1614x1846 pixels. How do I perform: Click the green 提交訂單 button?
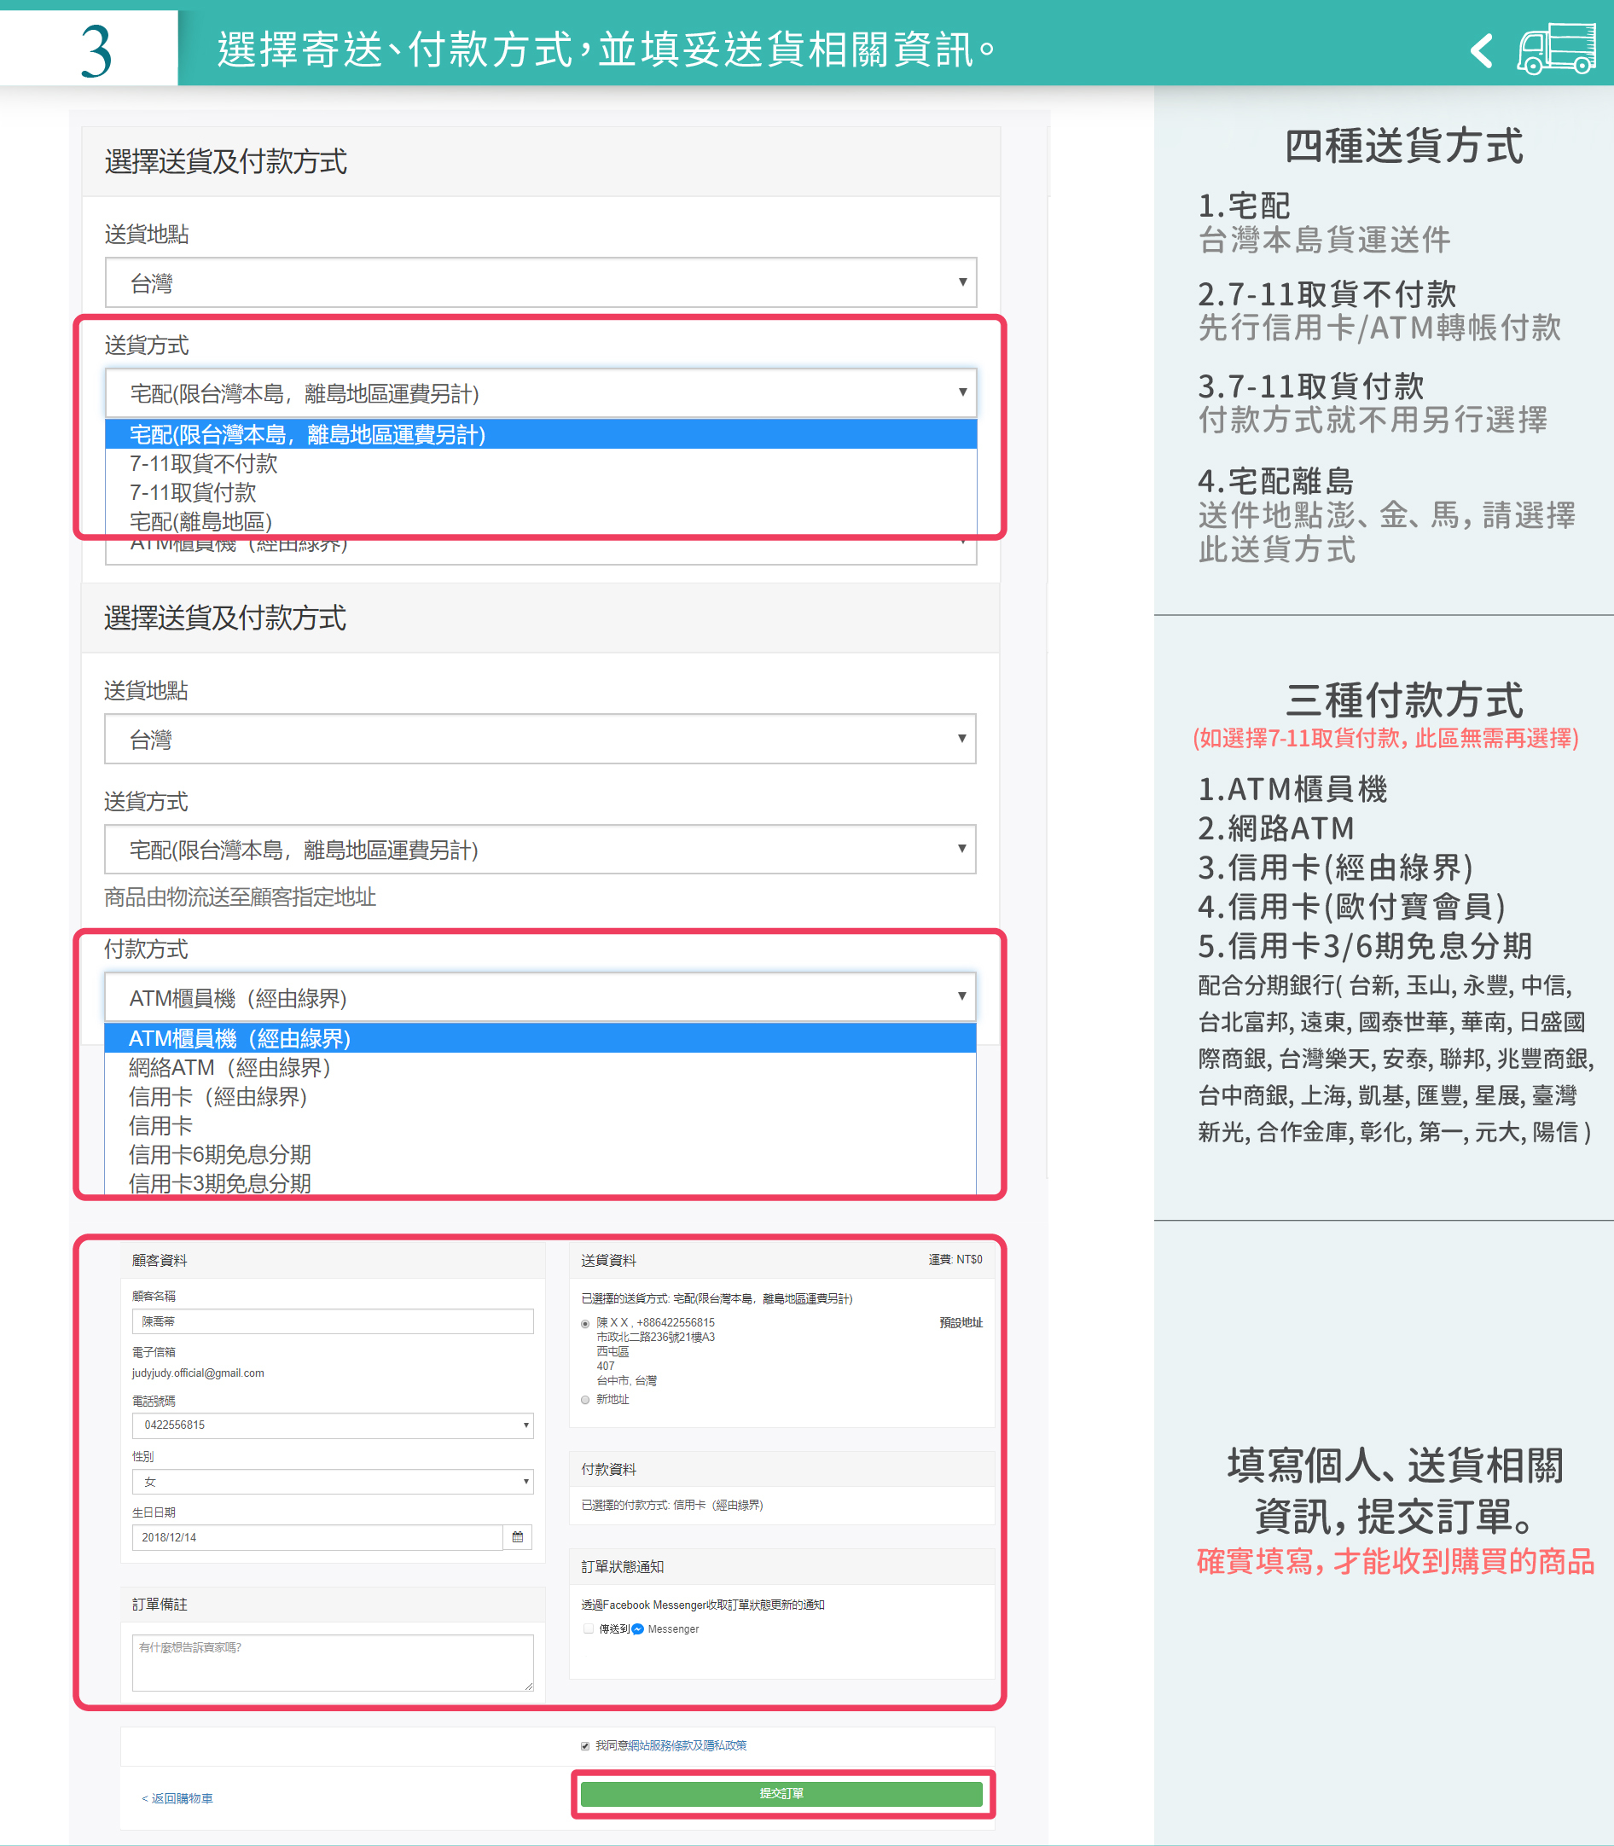click(x=781, y=1794)
